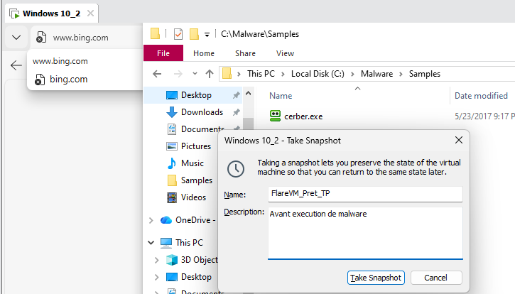Image resolution: width=515 pixels, height=294 pixels.
Task: Click navigation pane scroll up arrow
Action: pyautogui.click(x=249, y=93)
